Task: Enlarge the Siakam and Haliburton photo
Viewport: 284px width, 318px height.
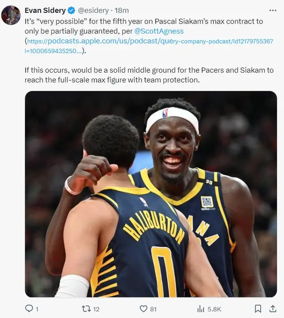Action: coord(151,194)
